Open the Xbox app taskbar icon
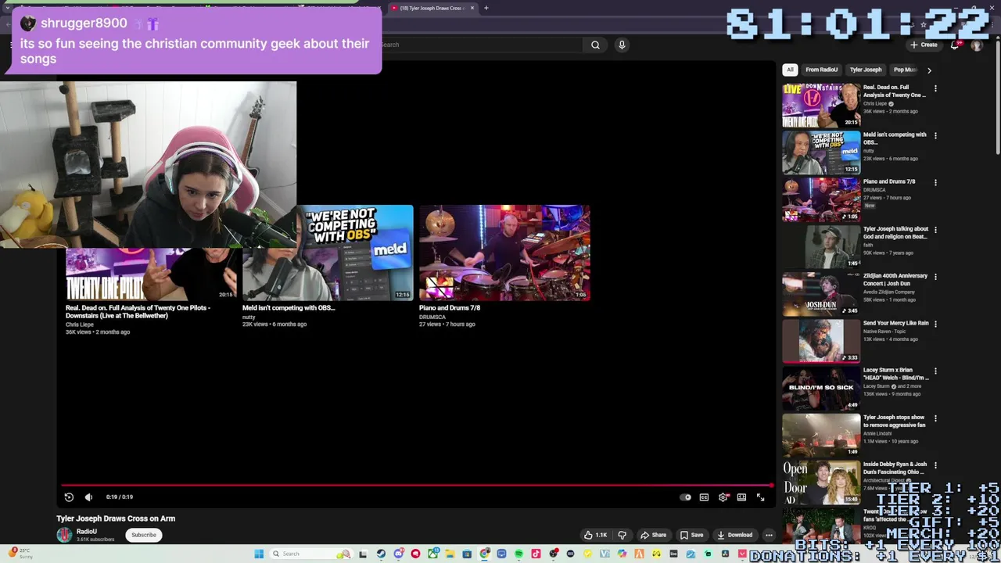This screenshot has width=1001, height=563. point(433,554)
